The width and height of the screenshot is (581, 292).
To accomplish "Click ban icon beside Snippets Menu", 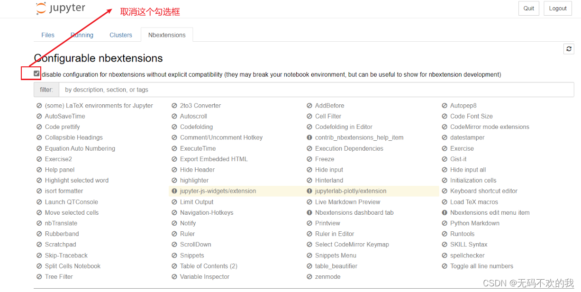I will pyautogui.click(x=309, y=255).
